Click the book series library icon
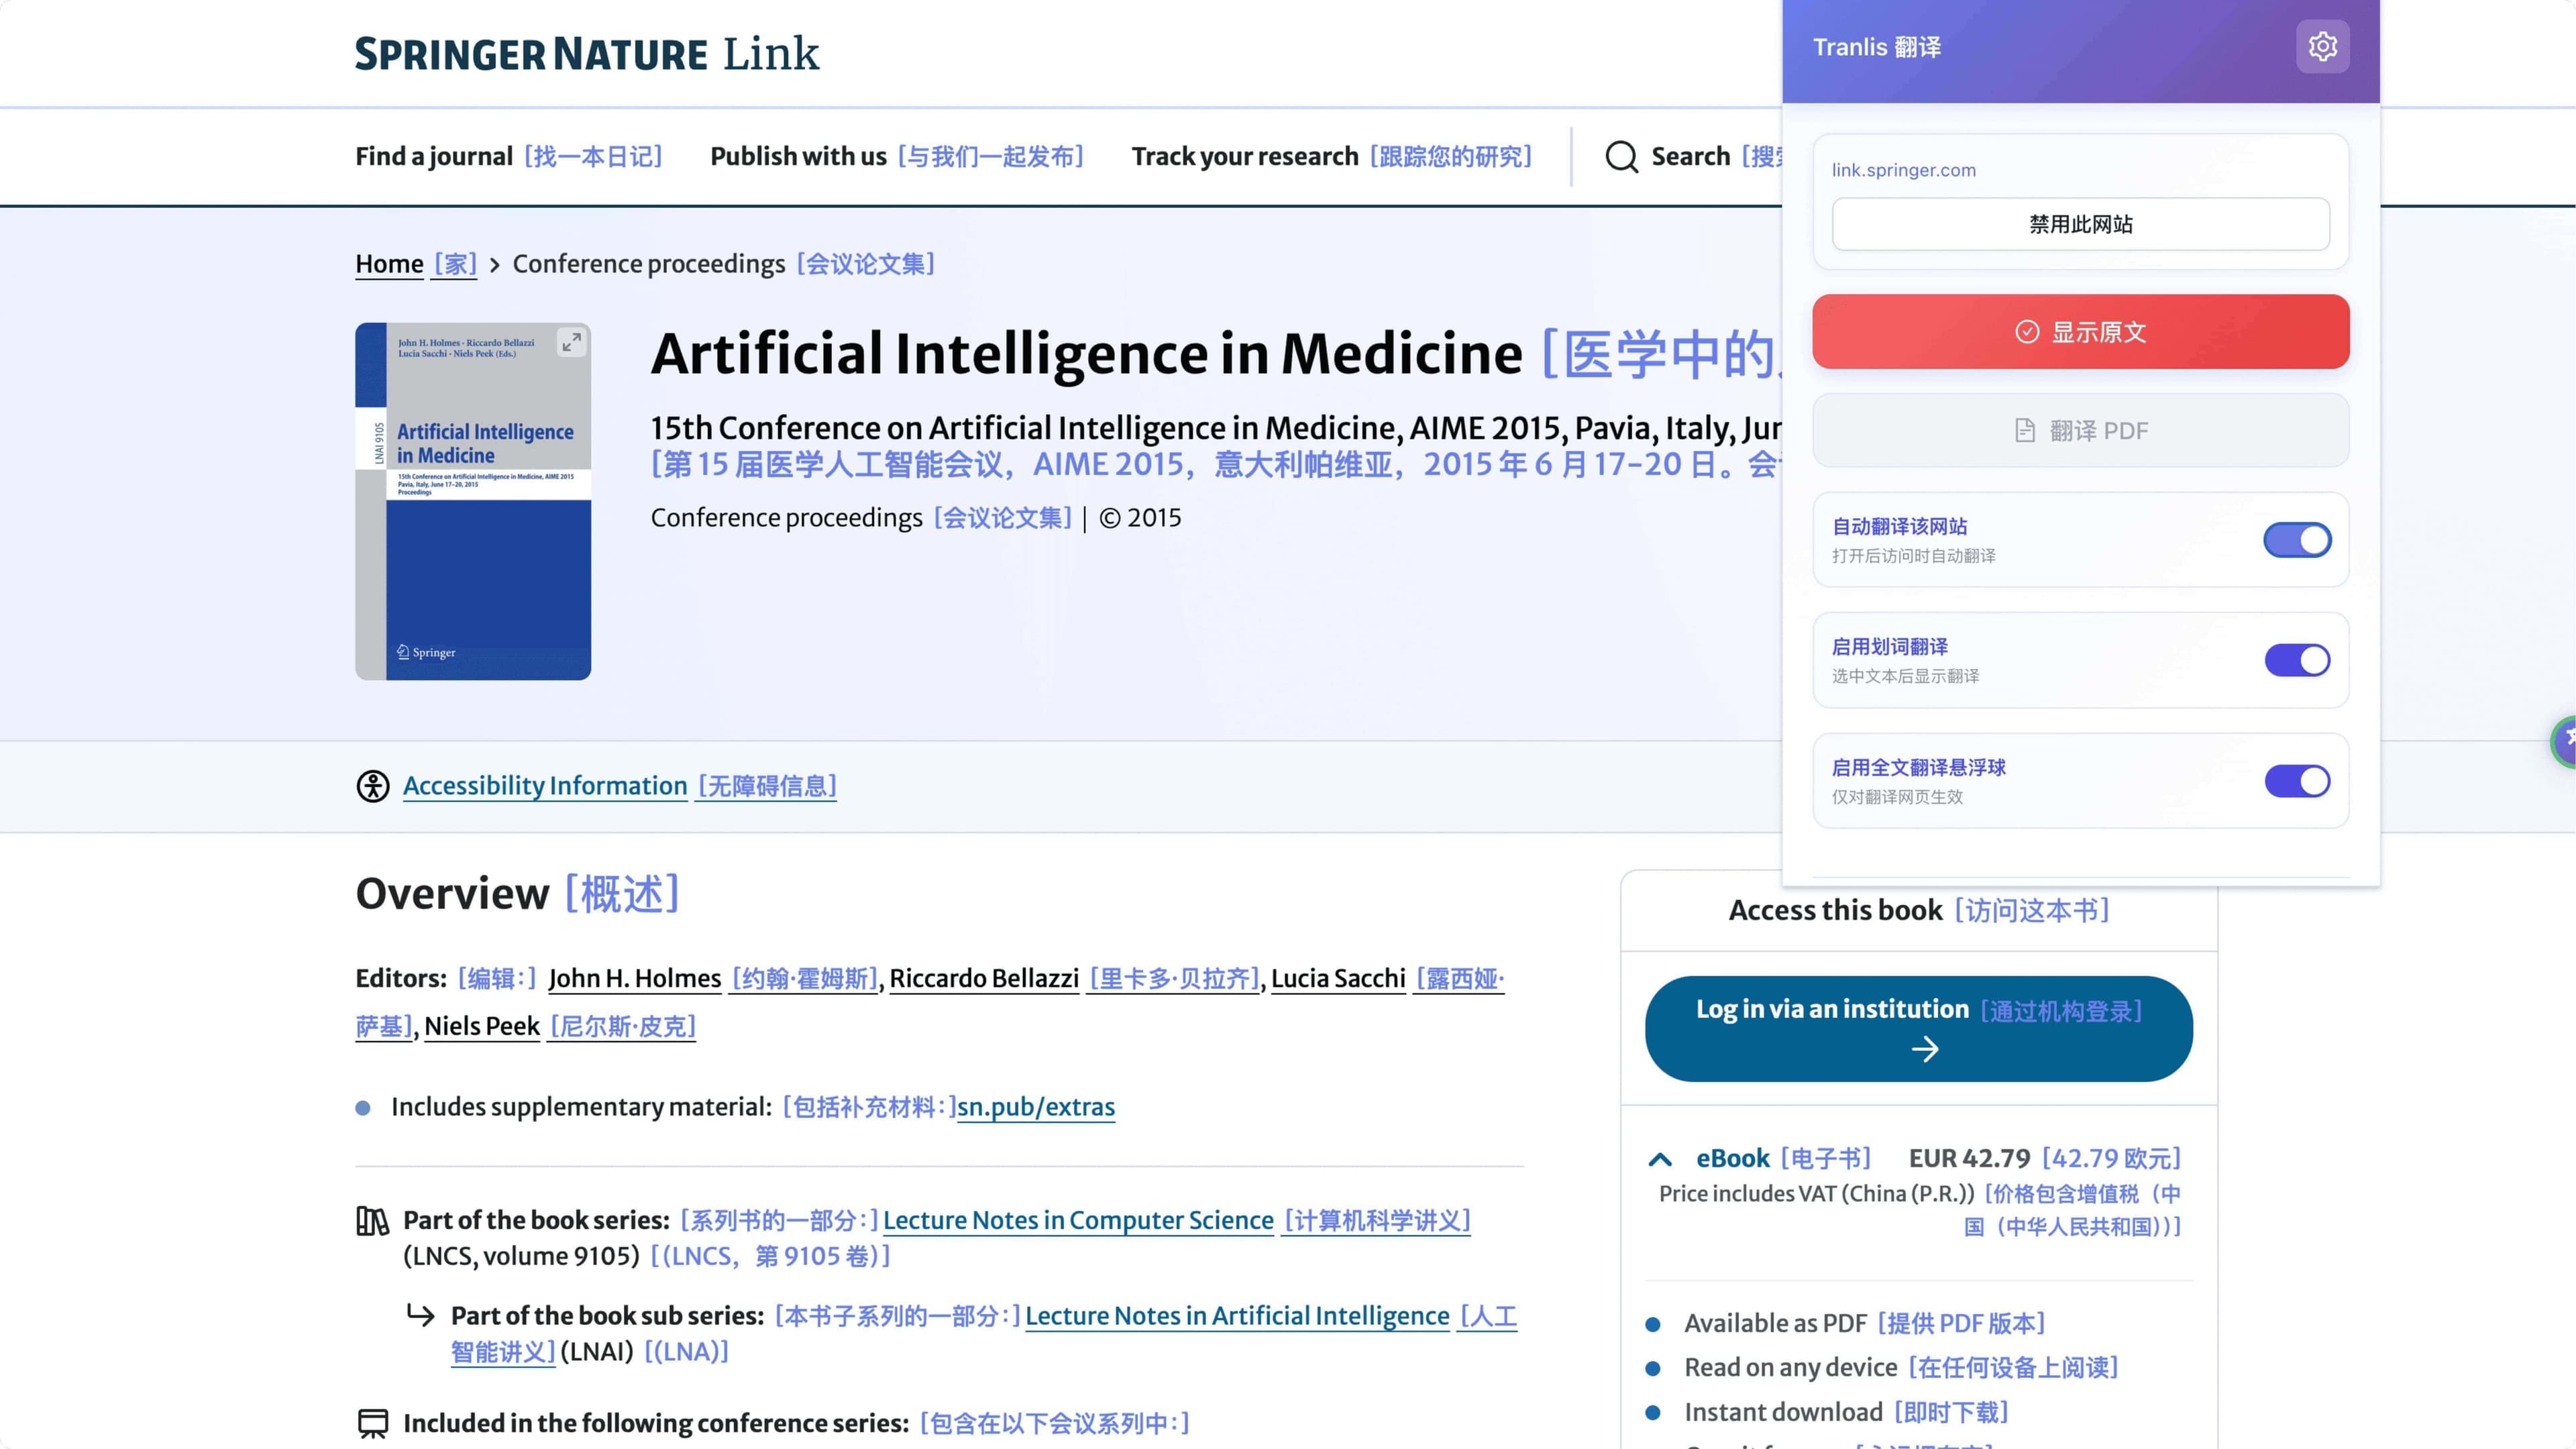 [372, 1221]
